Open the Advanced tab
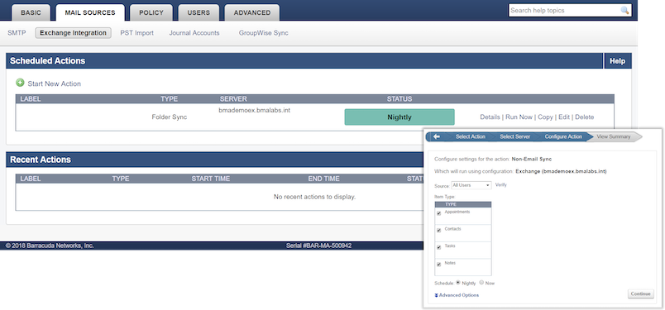 tap(252, 12)
